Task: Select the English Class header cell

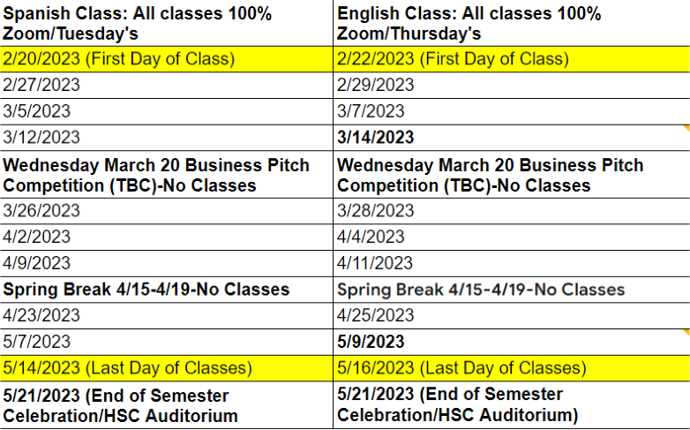Action: (512, 23)
